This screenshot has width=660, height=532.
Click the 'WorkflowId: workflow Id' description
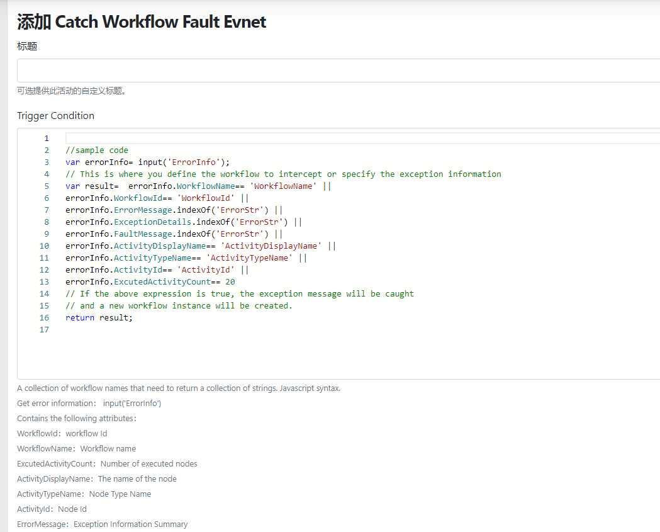[62, 434]
